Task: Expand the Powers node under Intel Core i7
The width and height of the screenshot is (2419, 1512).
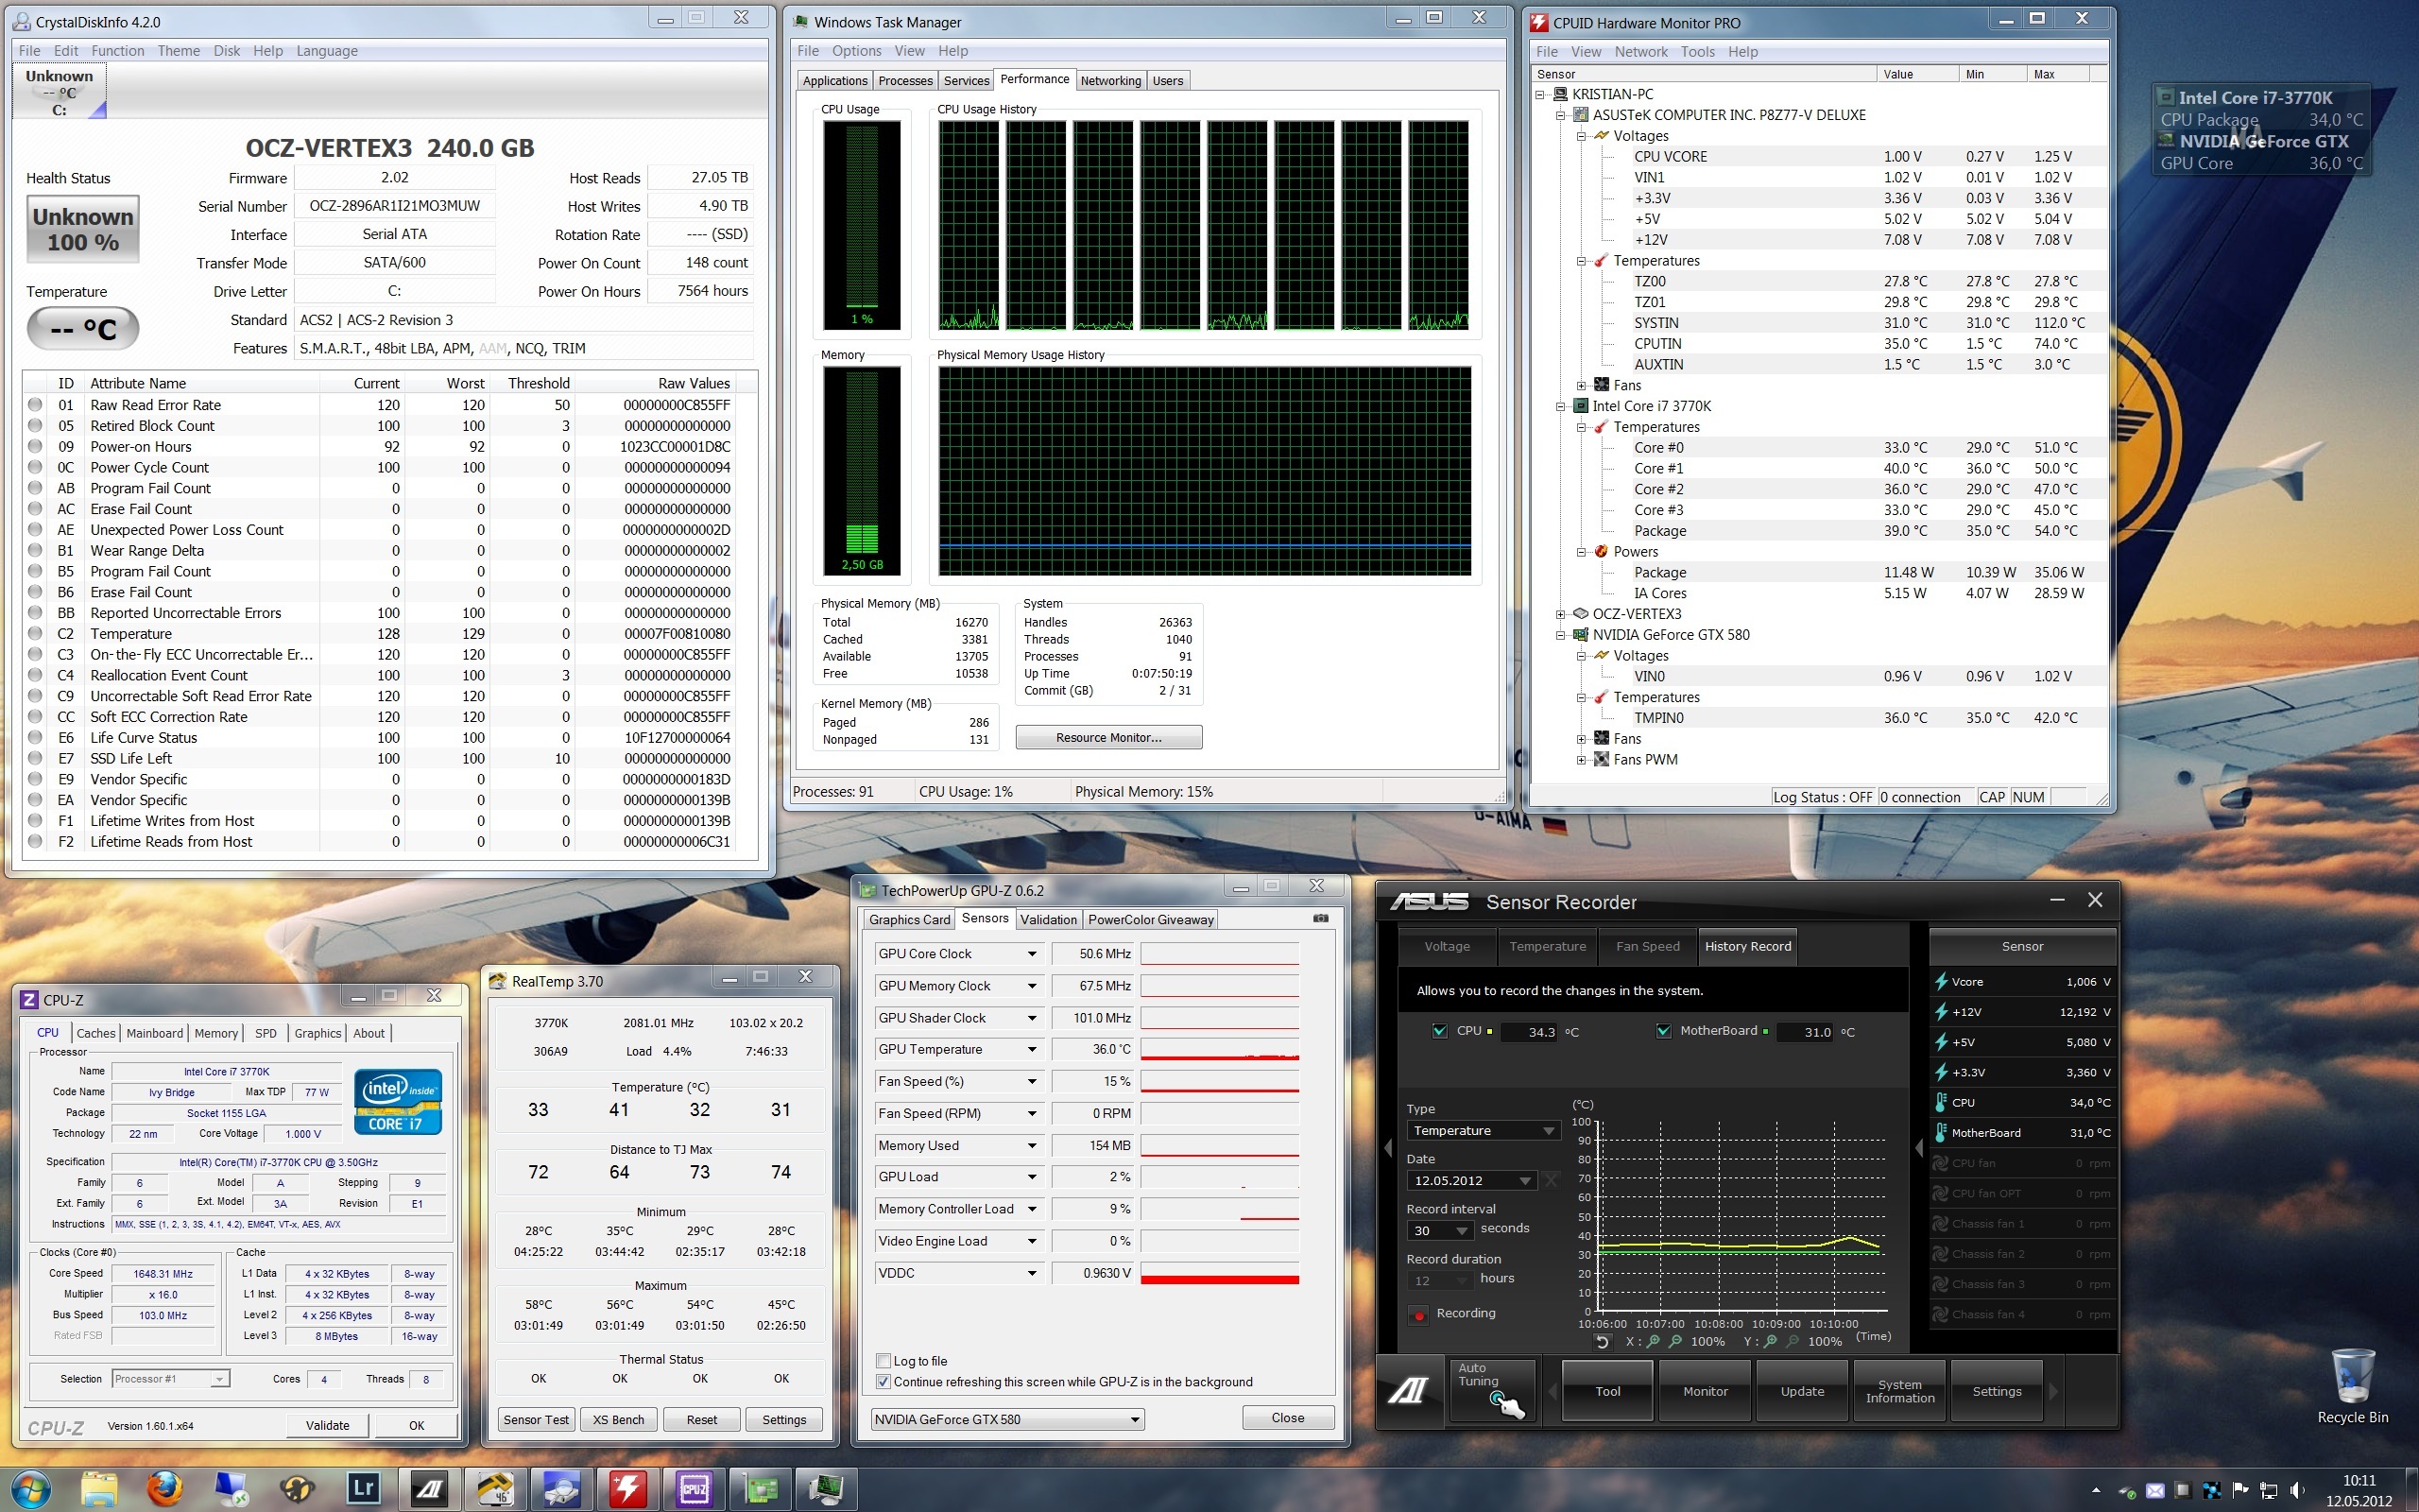Action: point(1582,552)
